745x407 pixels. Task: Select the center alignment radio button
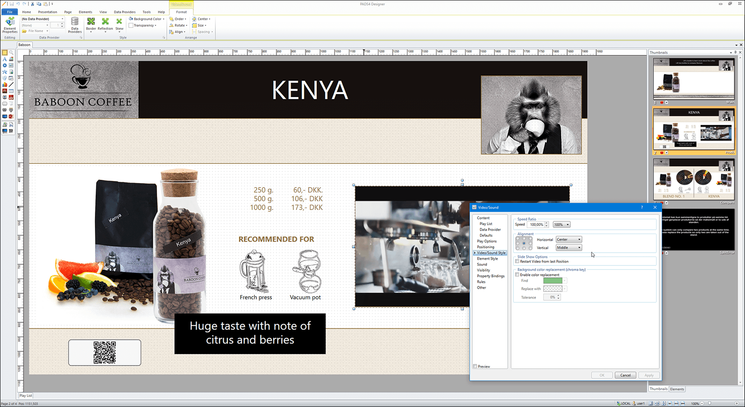[524, 243]
